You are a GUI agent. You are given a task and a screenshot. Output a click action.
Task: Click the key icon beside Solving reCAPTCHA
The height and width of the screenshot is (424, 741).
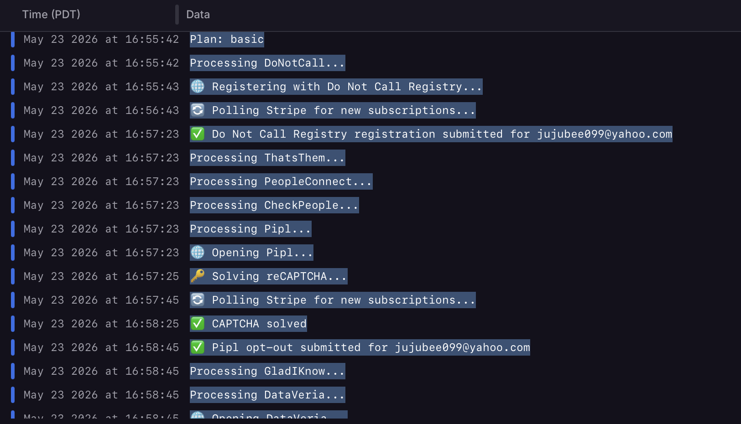[198, 276]
